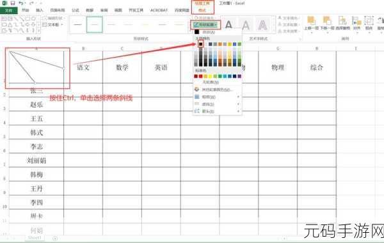Switch to the ACROBAT tab

coord(159,10)
